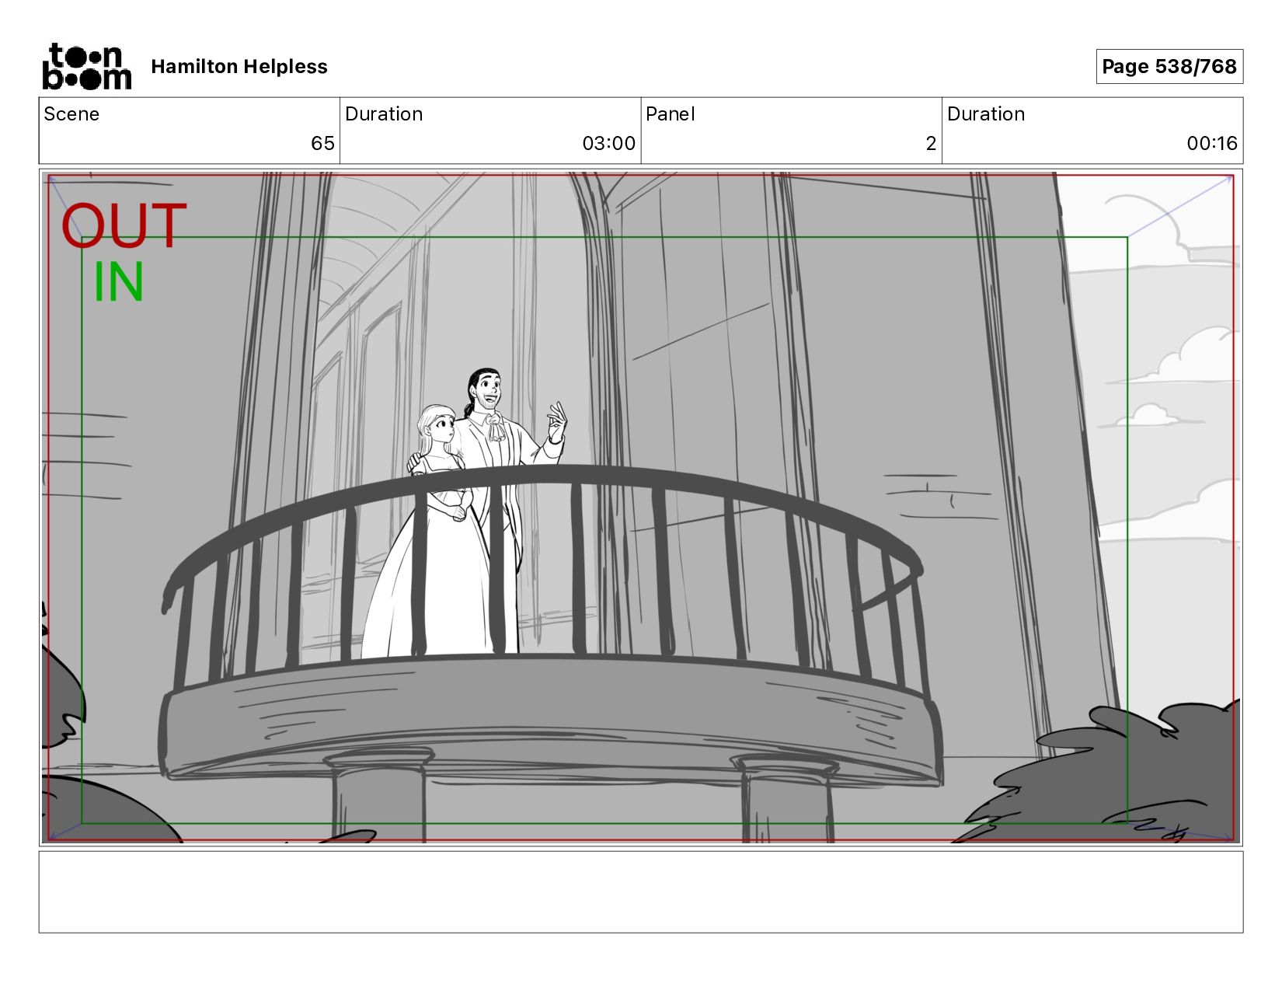The image size is (1282, 991).
Task: Select the 'Hamilton Helpless' title text
Action: click(x=239, y=67)
